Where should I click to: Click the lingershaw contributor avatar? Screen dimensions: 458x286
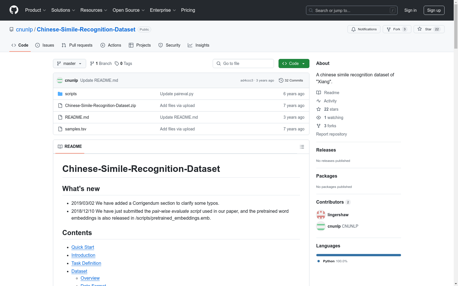pos(321,215)
